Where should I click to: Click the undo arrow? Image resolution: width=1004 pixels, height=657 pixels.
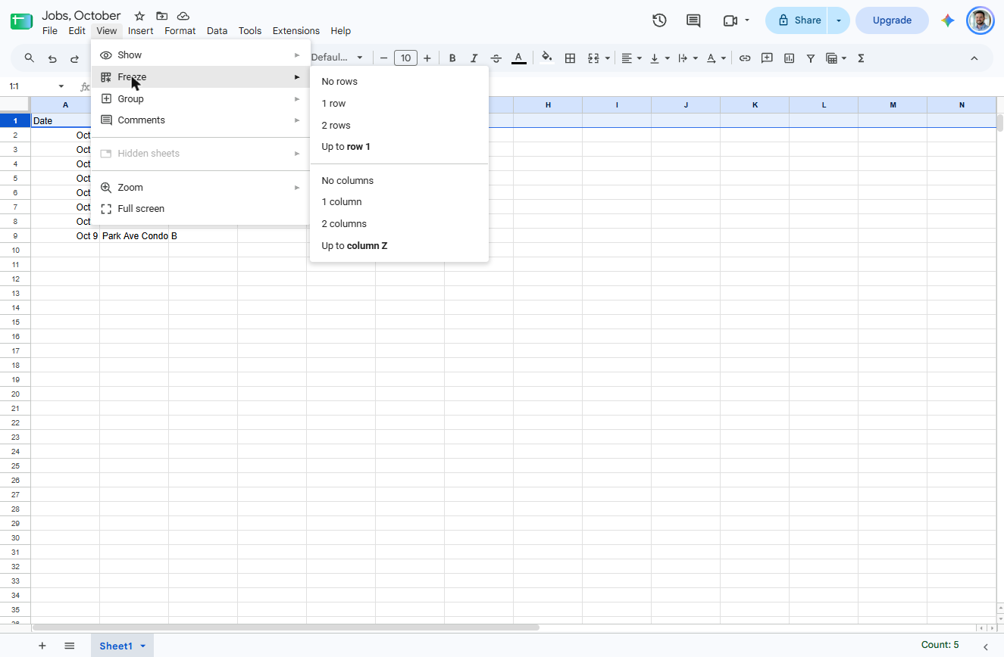coord(52,58)
